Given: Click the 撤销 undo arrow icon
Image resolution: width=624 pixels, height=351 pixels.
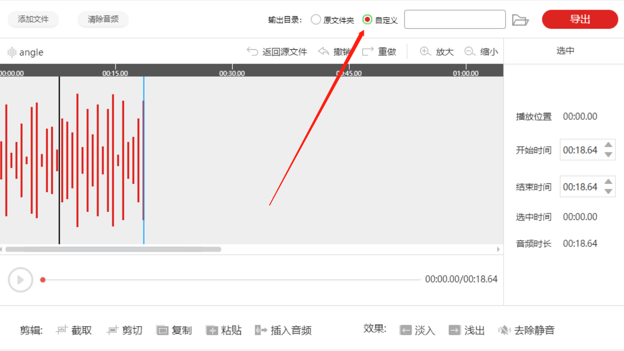Looking at the screenshot, I should click(x=324, y=51).
